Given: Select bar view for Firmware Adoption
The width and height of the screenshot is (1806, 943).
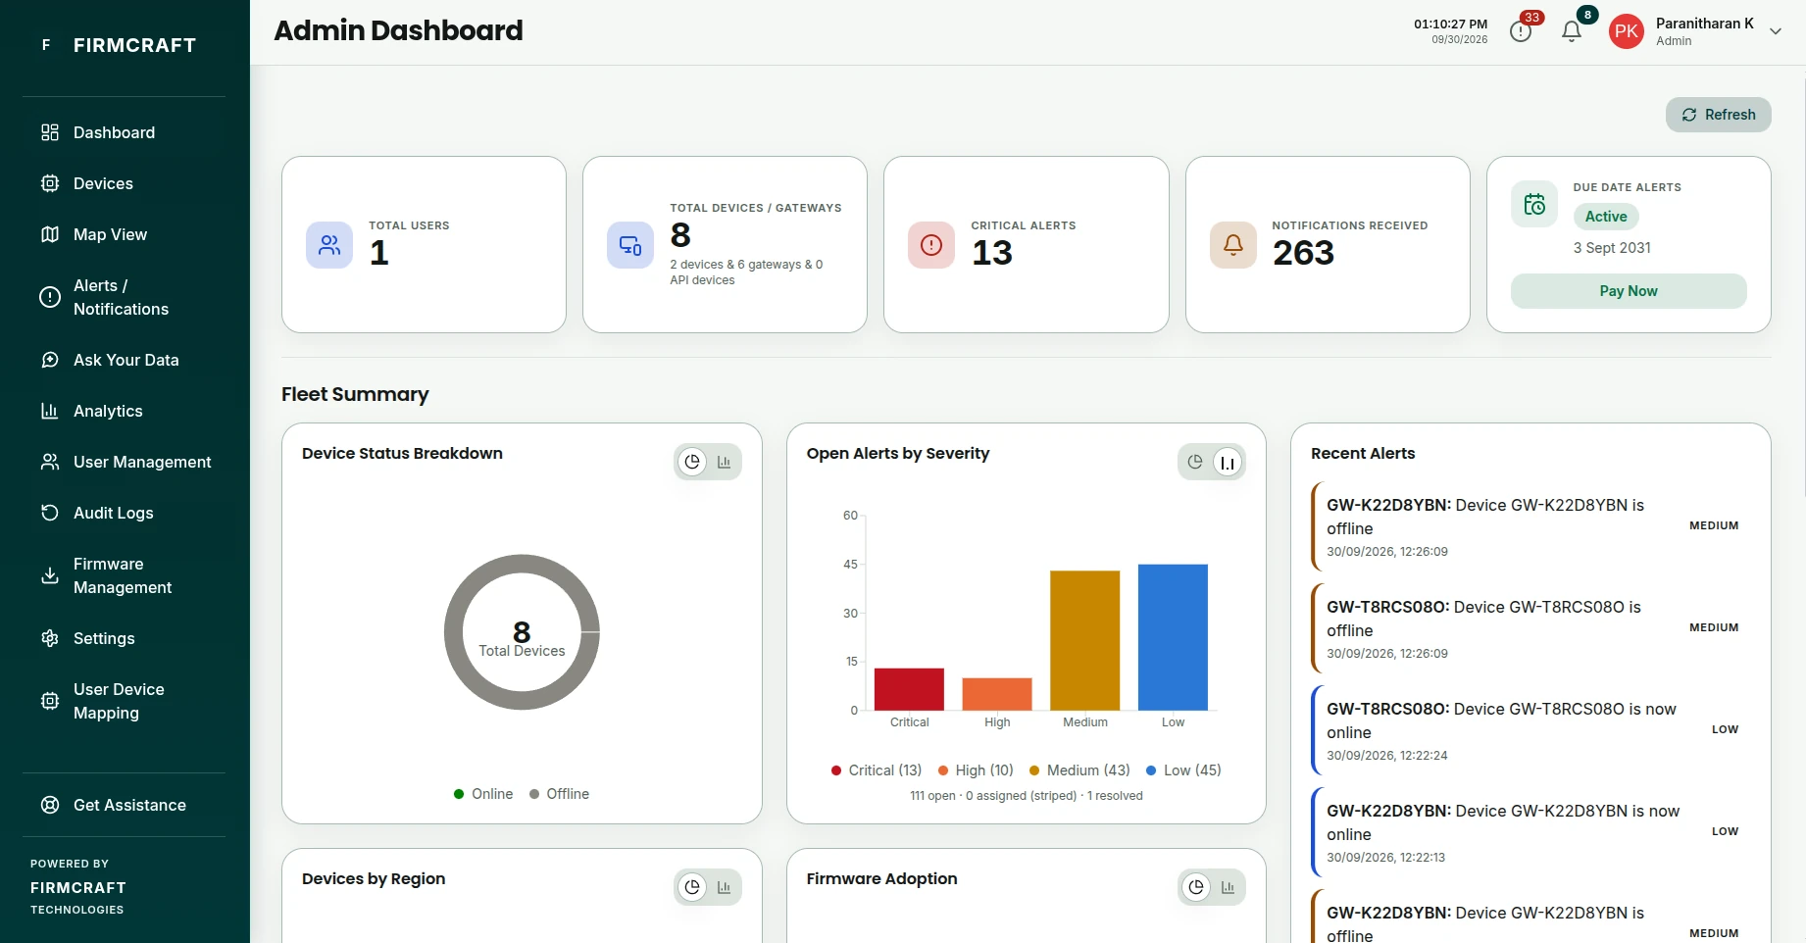Looking at the screenshot, I should [x=1228, y=887].
